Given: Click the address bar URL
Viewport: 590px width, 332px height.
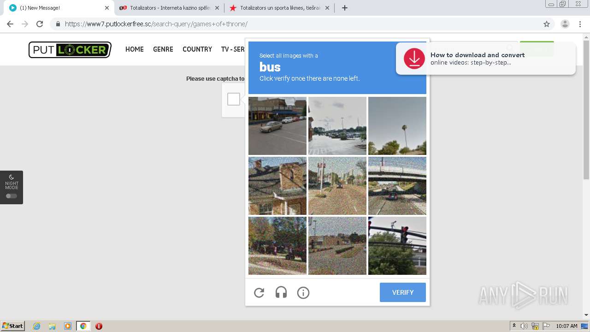Looking at the screenshot, I should [156, 24].
